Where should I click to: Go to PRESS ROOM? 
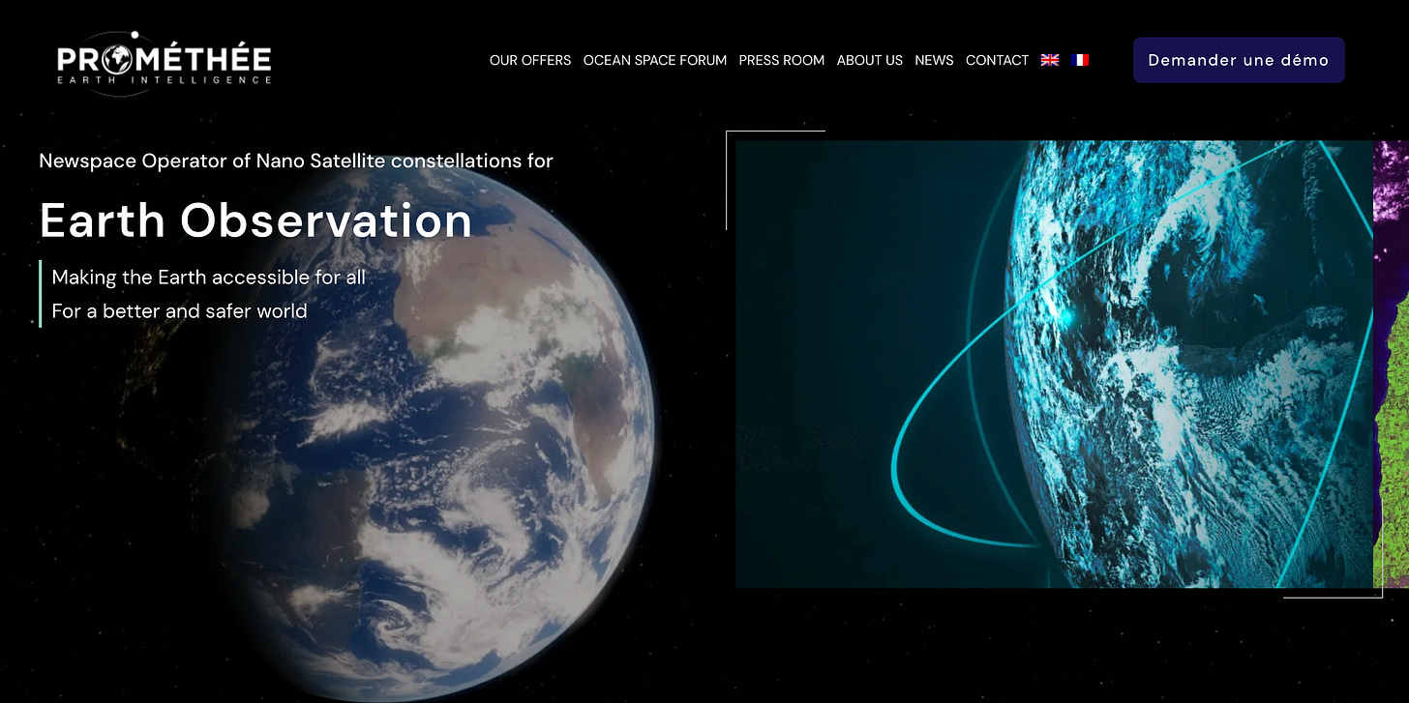coord(782,60)
